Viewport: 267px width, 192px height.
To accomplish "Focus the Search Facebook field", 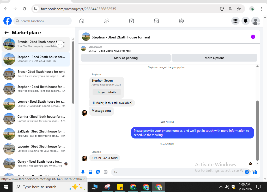I will pyautogui.click(x=43, y=21).
